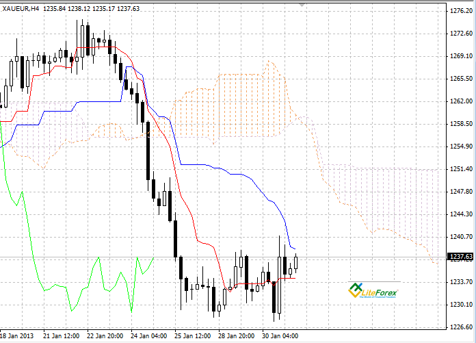Click the OHLC values text in header
Viewport: 476px width, 343px height.
point(92,9)
